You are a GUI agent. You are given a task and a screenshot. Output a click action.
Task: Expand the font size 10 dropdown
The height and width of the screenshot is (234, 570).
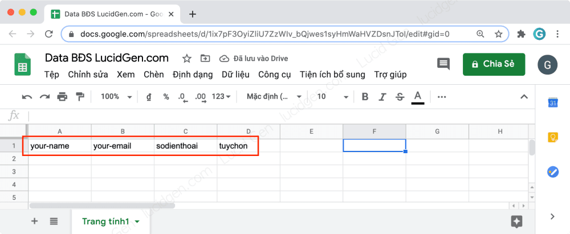[x=333, y=97]
